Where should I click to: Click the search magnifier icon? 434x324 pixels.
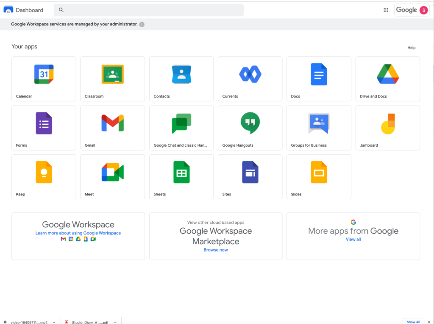click(61, 10)
